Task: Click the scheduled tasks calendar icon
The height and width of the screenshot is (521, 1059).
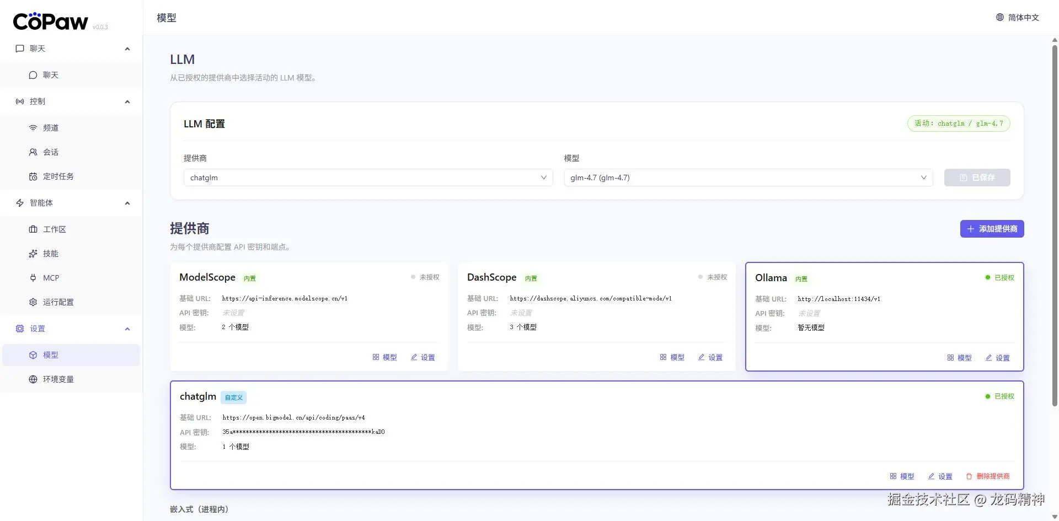Action: [33, 176]
